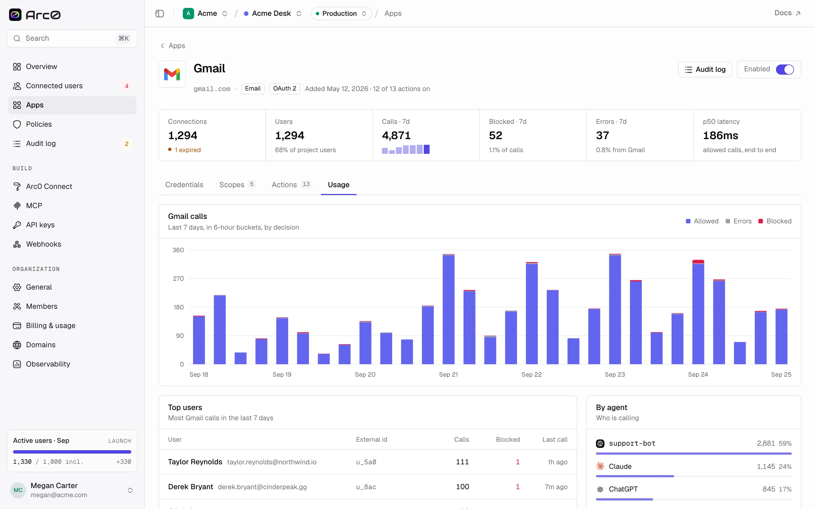This screenshot has height=509, width=815.
Task: Click the back chevron beside Apps
Action: tap(162, 46)
